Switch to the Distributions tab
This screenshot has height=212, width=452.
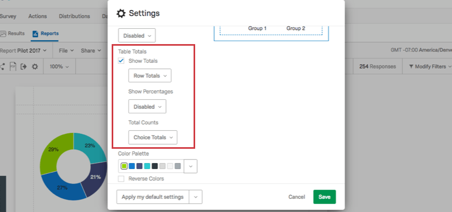point(74,16)
